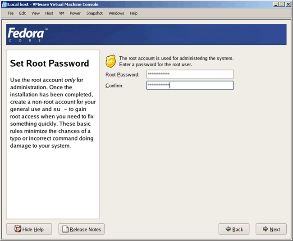Open the Help menu
The height and width of the screenshot is (241, 293).
pyautogui.click(x=133, y=13)
